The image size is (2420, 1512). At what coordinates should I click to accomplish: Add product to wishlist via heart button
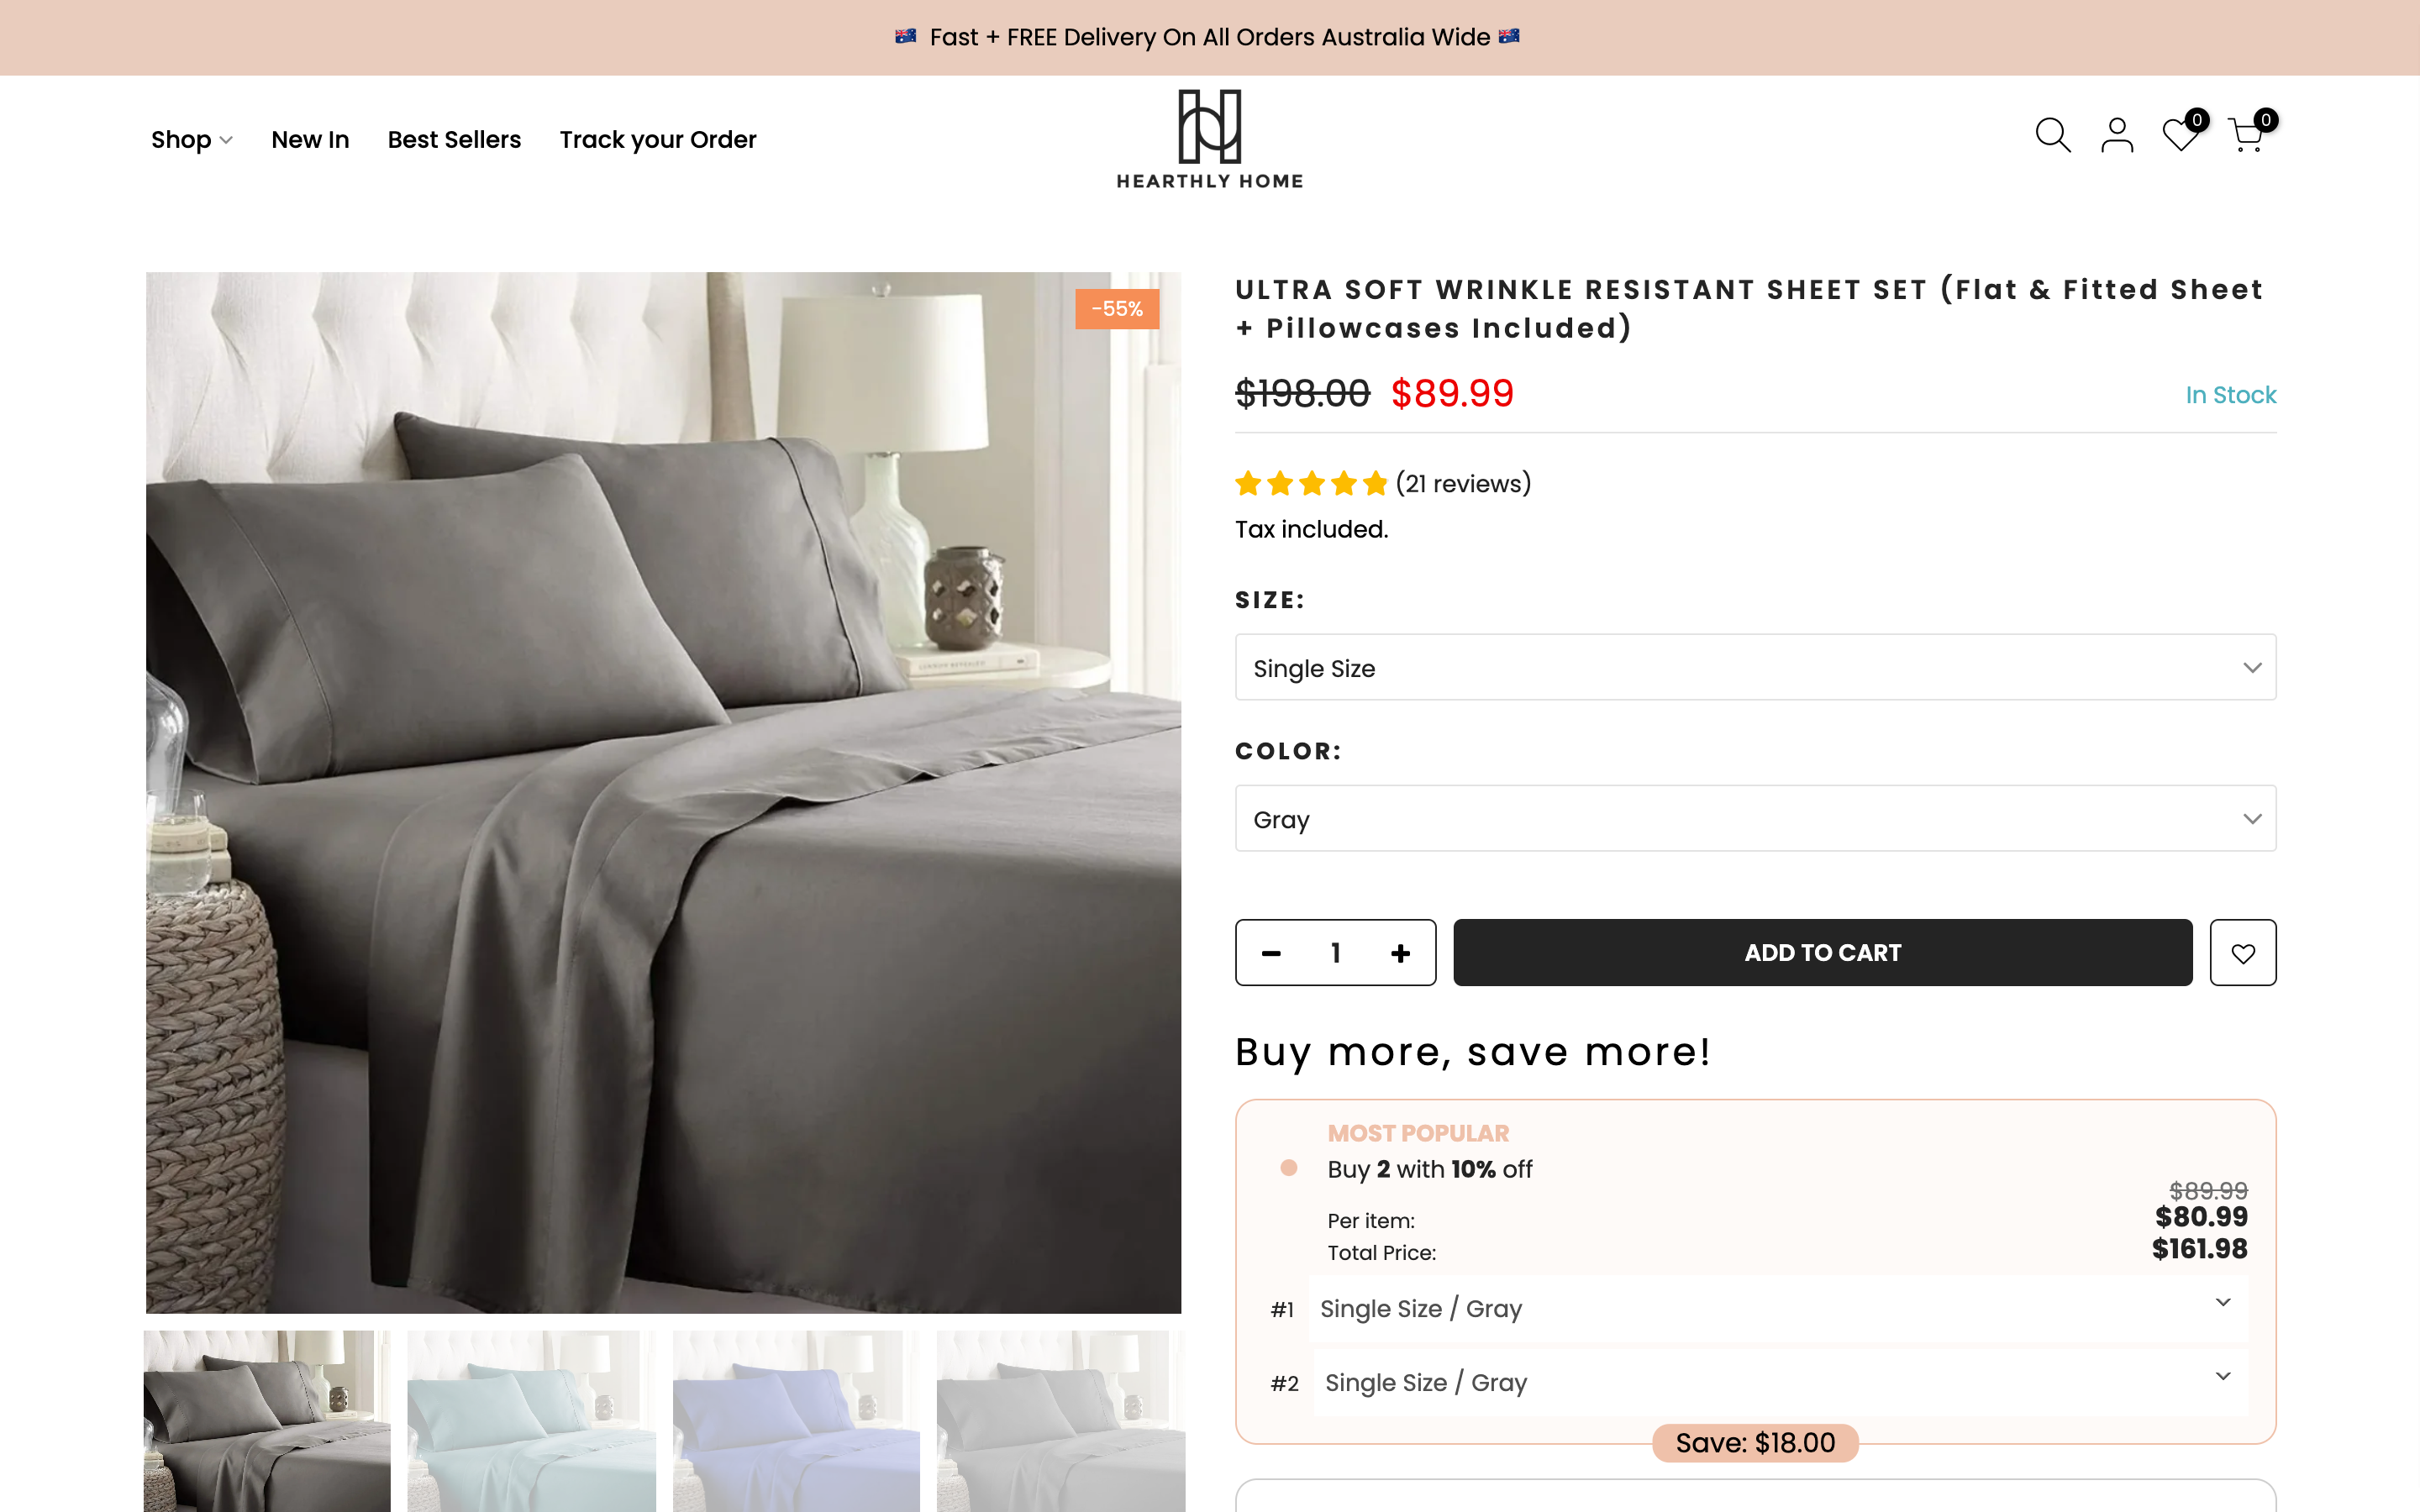click(x=2243, y=952)
